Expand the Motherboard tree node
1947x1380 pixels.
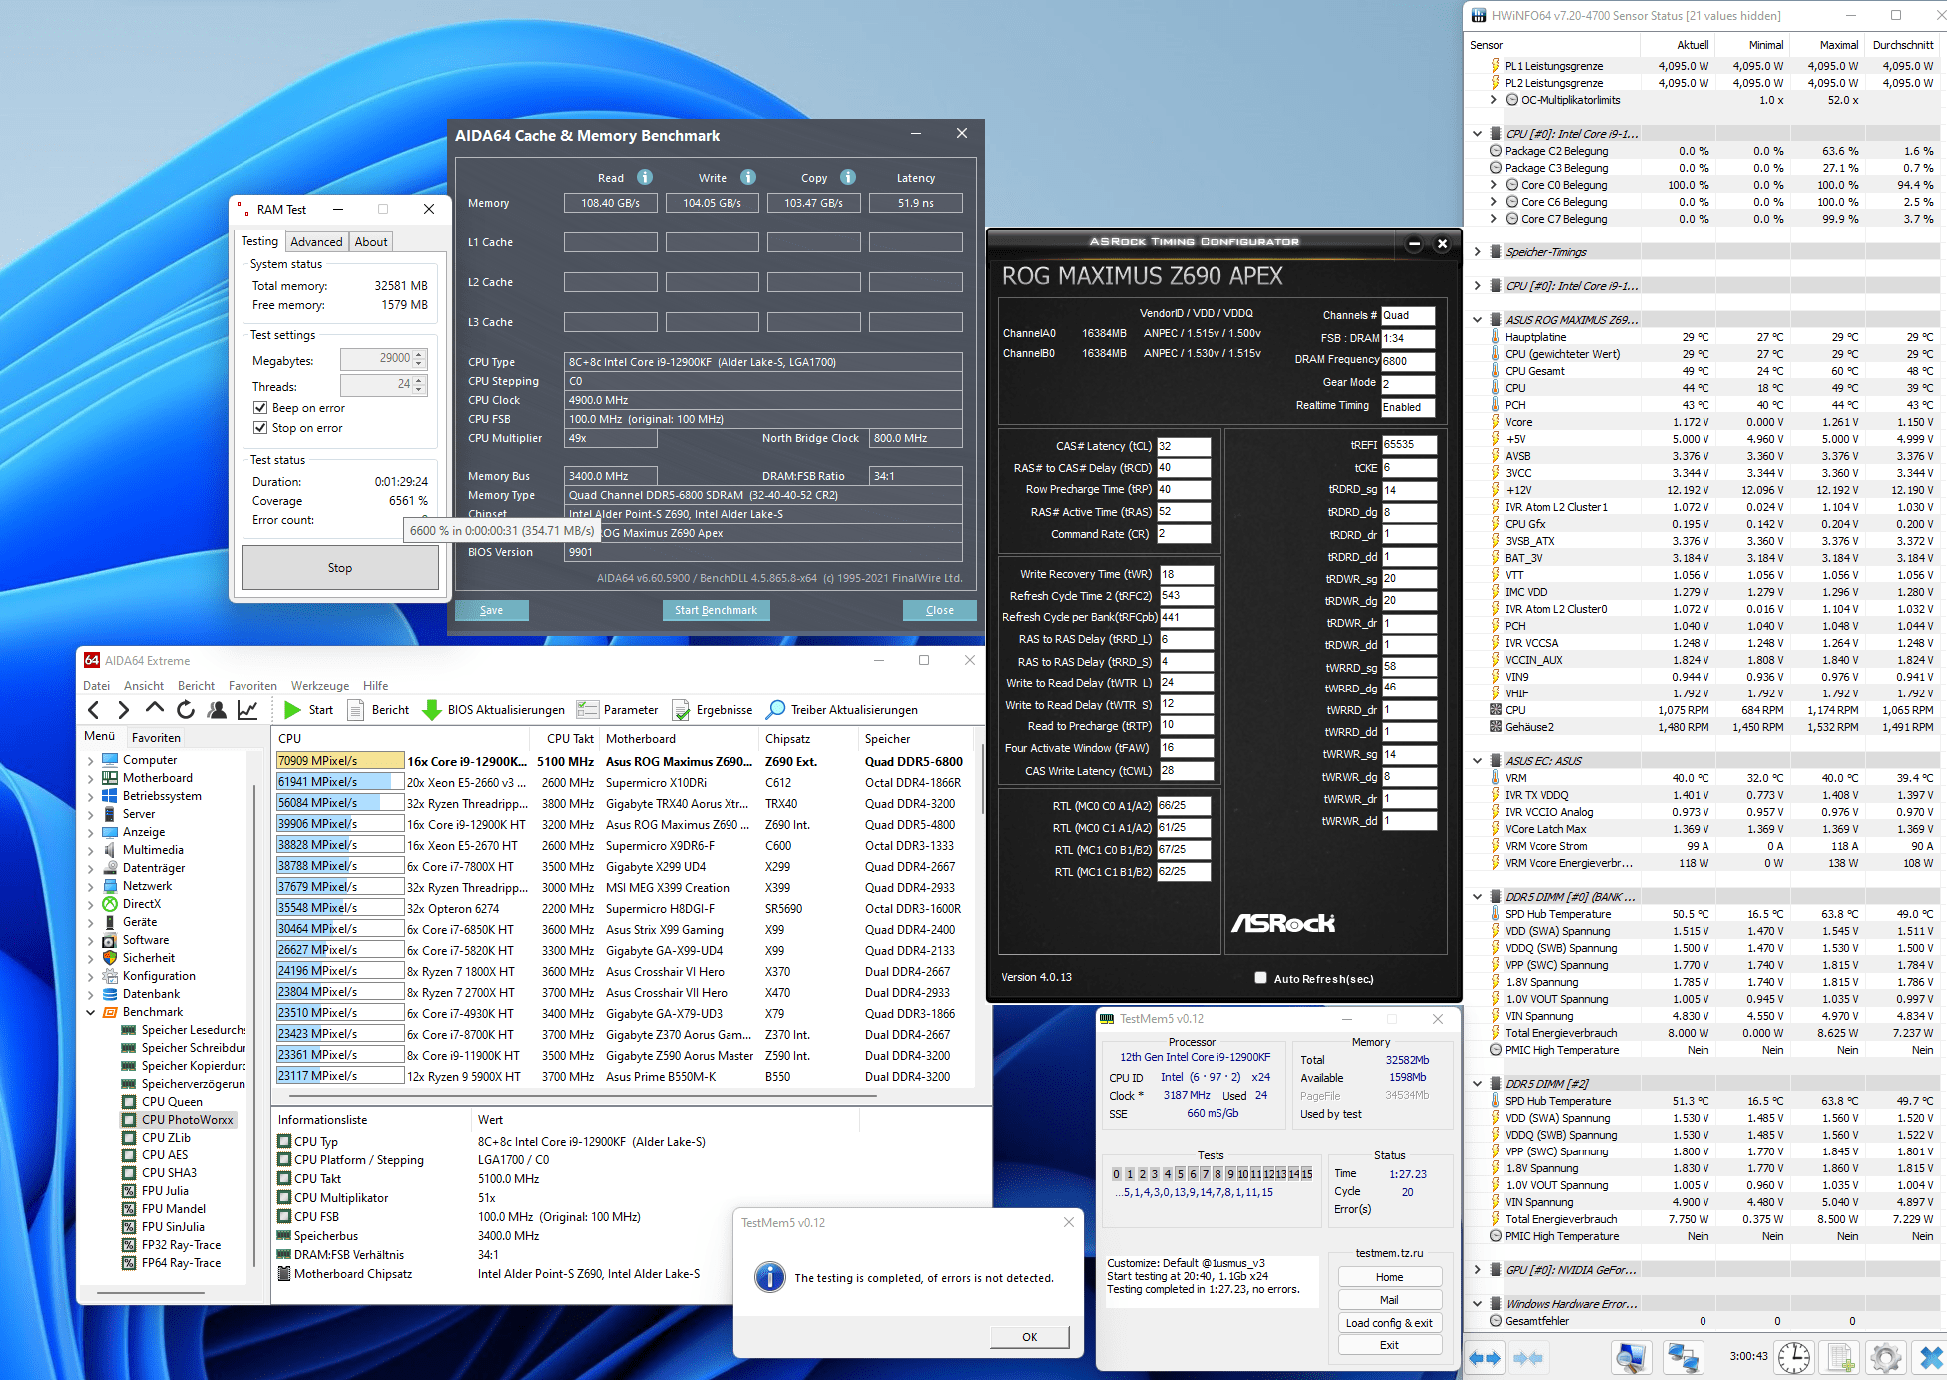pos(91,778)
